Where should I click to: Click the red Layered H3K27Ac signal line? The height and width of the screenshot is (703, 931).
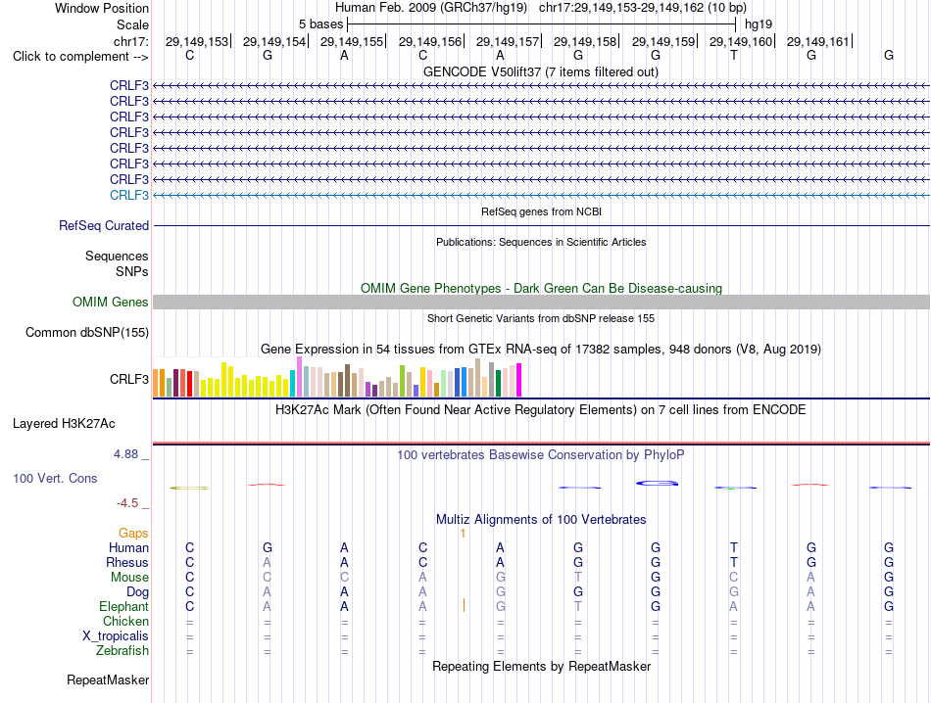coord(541,444)
